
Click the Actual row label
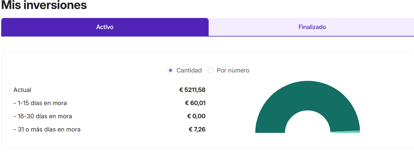pos(22,90)
